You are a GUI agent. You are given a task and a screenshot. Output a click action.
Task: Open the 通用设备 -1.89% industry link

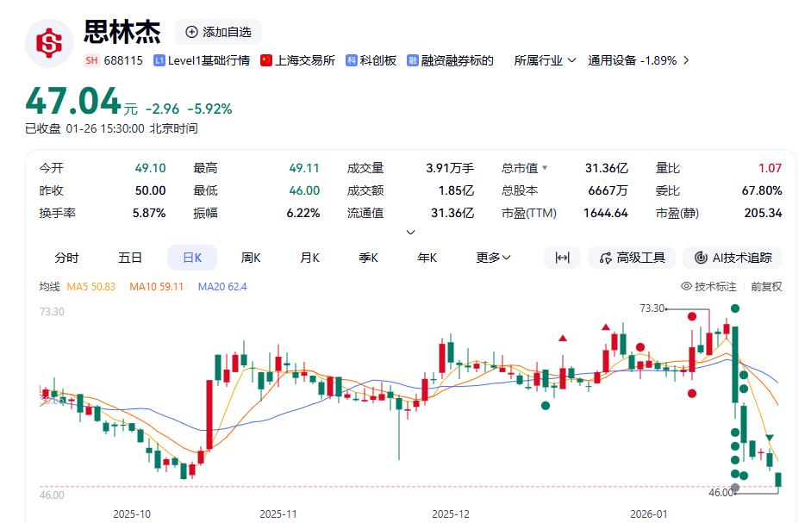click(x=638, y=60)
